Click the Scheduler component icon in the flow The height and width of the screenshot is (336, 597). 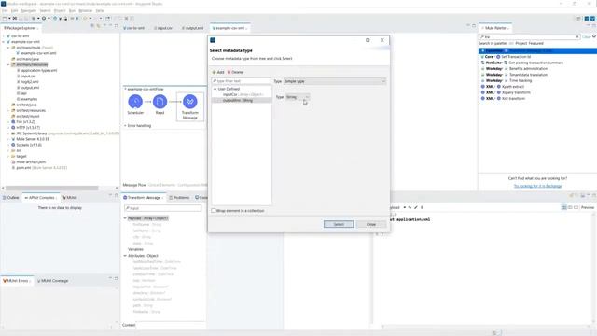click(135, 102)
